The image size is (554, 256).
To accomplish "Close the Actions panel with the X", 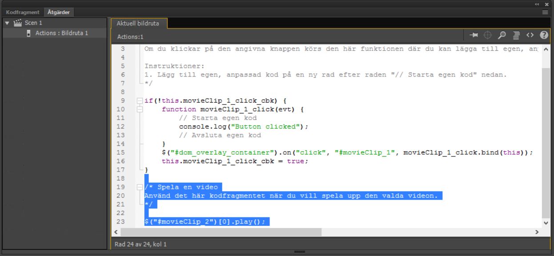I will 547,4.
